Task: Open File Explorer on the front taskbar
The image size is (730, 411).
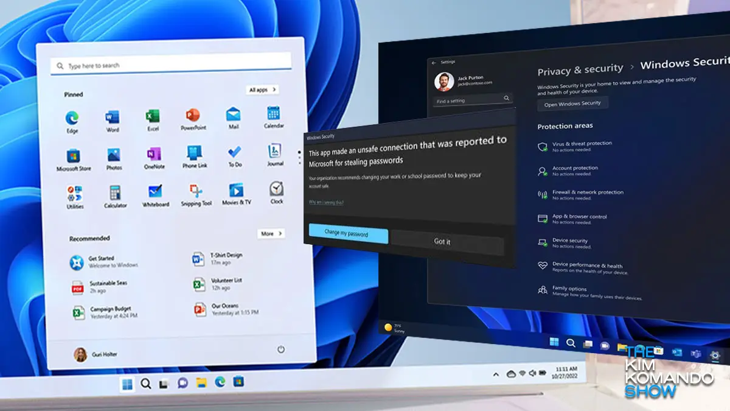Action: coord(201,382)
